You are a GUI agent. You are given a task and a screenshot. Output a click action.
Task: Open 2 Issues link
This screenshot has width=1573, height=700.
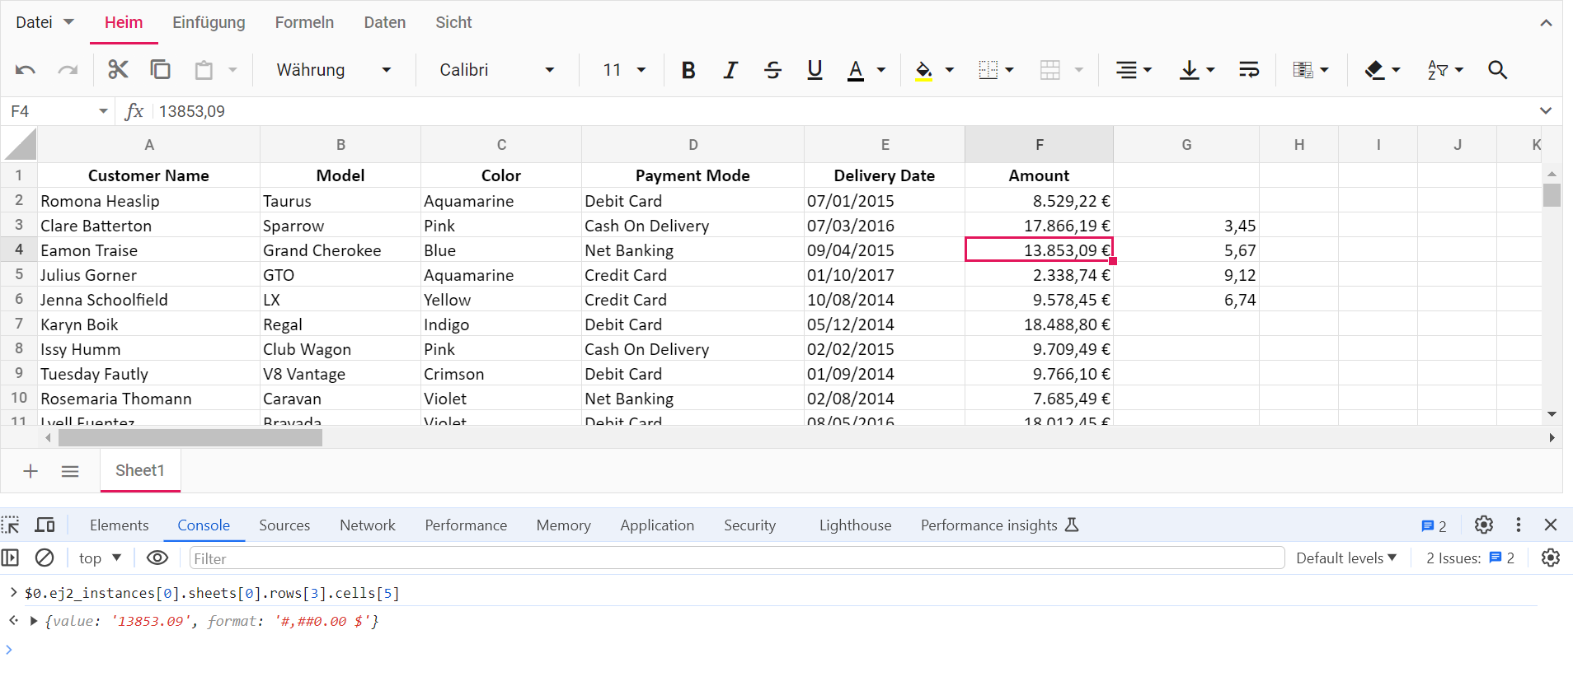(1470, 558)
